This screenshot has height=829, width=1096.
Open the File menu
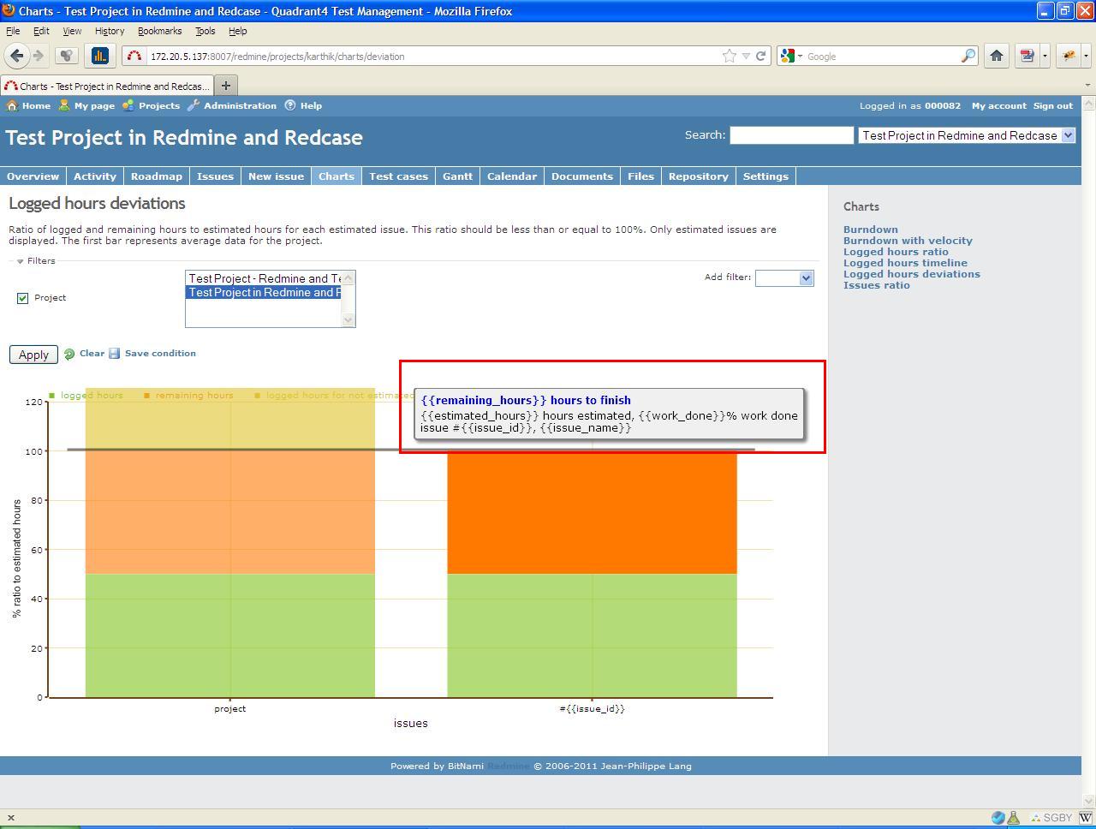click(13, 31)
